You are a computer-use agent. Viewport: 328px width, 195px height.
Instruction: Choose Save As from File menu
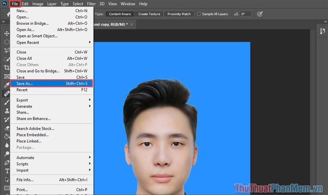tap(52, 83)
